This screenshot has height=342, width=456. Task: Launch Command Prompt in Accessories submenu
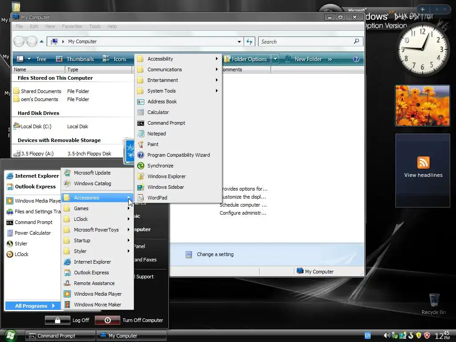tap(178, 123)
